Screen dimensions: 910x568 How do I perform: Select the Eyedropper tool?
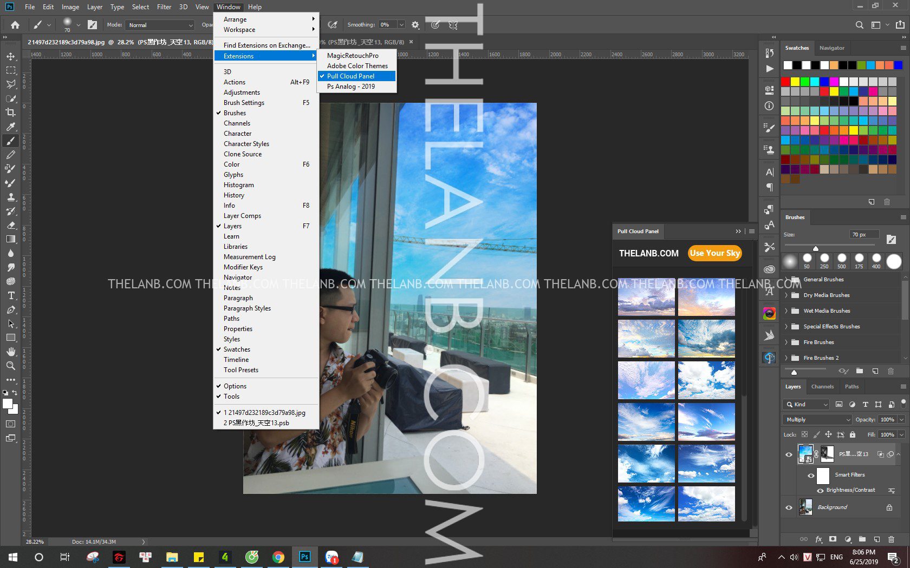tap(10, 127)
